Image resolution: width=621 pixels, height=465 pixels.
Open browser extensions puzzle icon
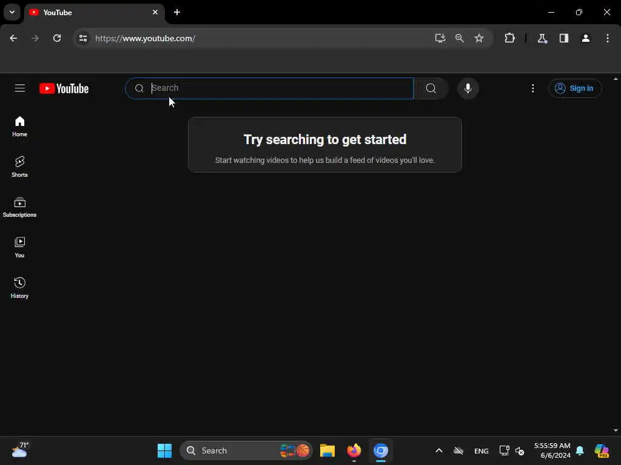509,38
